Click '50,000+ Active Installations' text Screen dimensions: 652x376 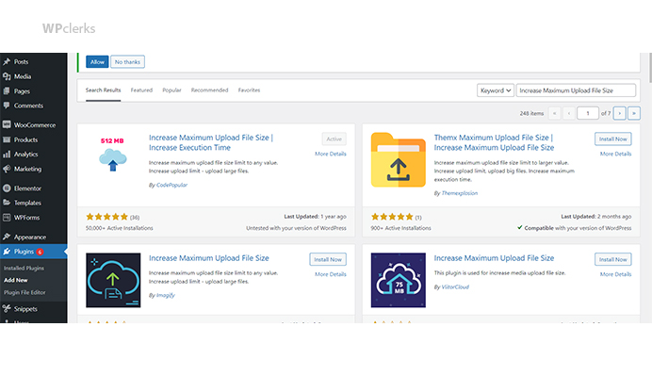click(120, 228)
